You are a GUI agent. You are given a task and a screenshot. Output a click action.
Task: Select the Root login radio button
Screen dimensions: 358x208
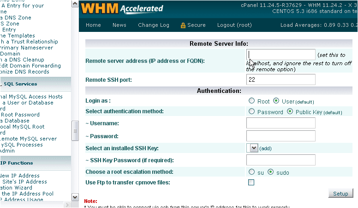[251, 101]
